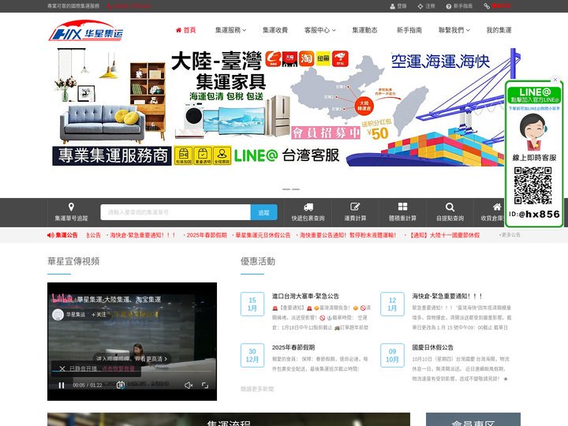Open 收貨倉庫 house icon
The width and height of the screenshot is (568, 426).
[497, 207]
